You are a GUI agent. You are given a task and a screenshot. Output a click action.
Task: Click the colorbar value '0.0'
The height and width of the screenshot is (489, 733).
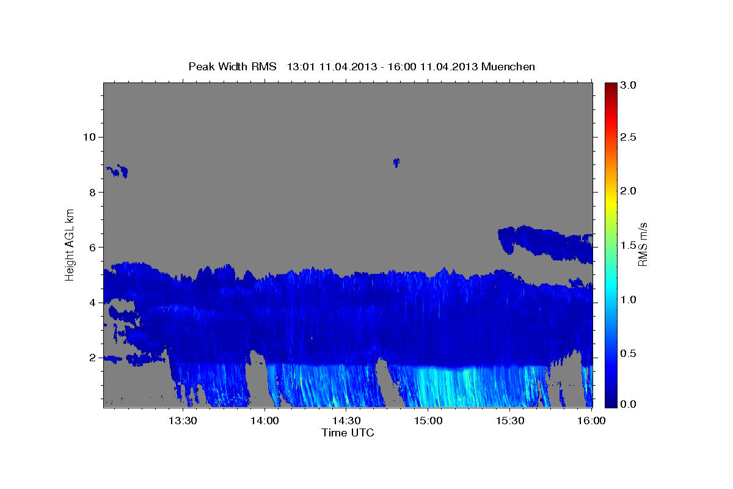point(629,404)
